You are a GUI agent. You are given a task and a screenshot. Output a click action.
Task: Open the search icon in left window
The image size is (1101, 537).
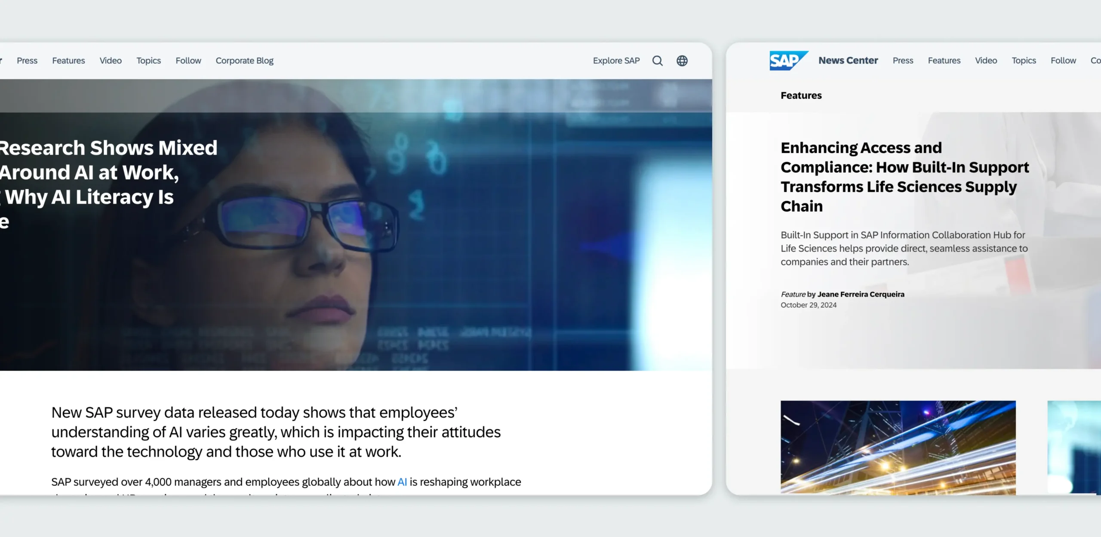point(657,61)
